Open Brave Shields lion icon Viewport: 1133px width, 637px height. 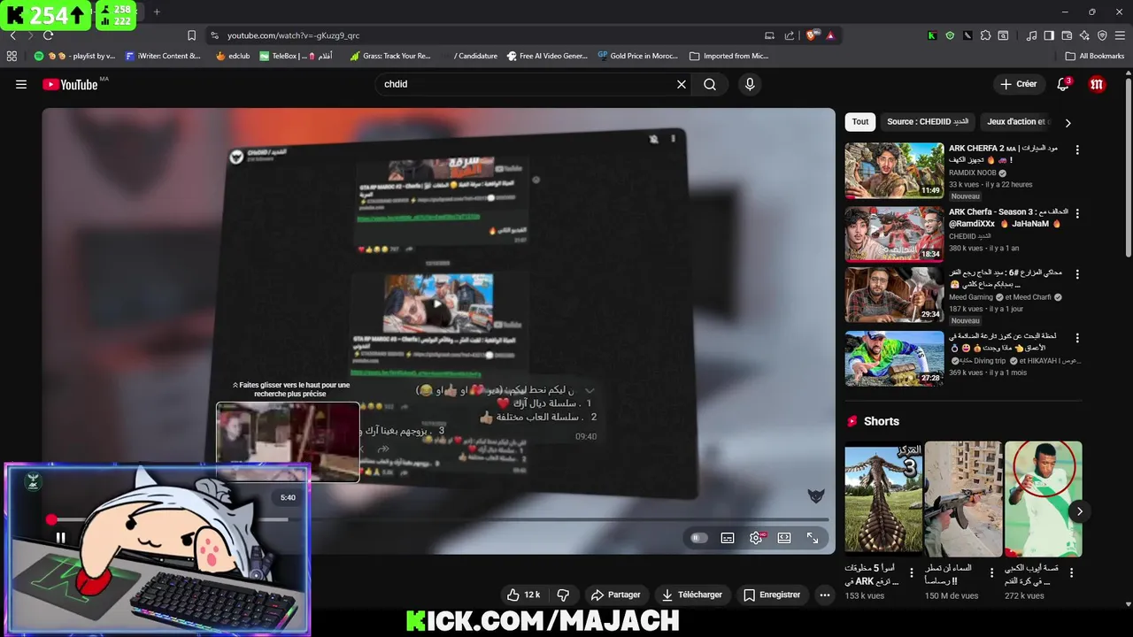pyautogui.click(x=811, y=35)
